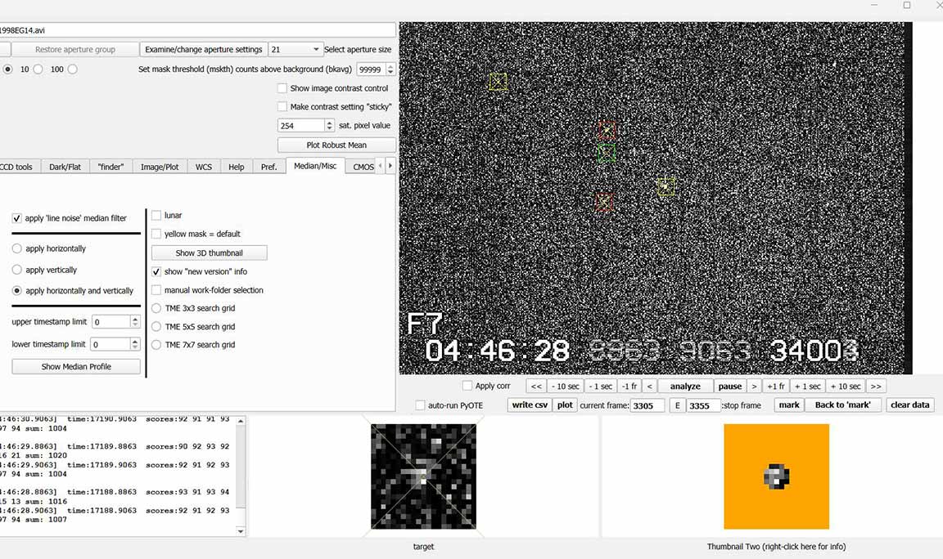Viewport: 943px width, 559px height.
Task: Click the E button beside stop frame
Action: 677,406
